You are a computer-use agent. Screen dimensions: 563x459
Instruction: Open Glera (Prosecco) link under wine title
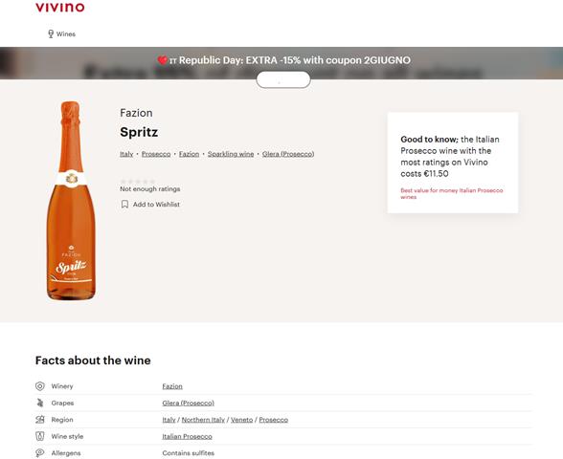[x=288, y=154]
